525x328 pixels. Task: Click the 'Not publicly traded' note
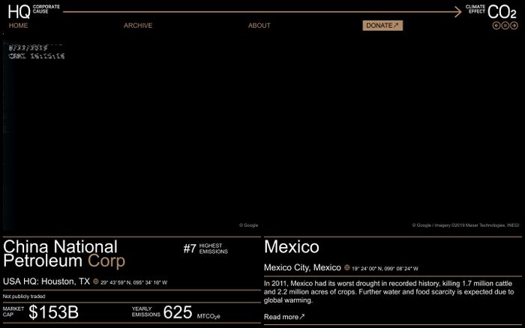click(24, 297)
